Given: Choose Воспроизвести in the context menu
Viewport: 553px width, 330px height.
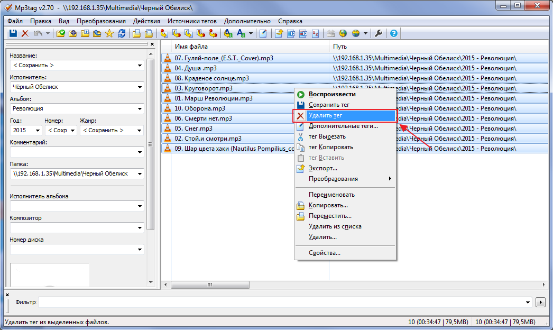Looking at the screenshot, I should pyautogui.click(x=345, y=94).
